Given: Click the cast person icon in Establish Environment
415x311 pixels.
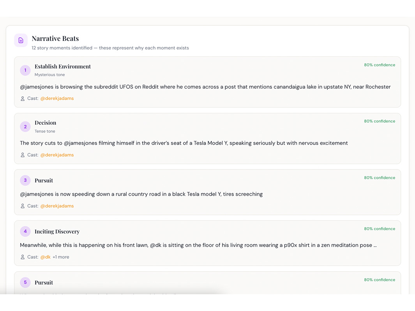Looking at the screenshot, I should 23,99.
